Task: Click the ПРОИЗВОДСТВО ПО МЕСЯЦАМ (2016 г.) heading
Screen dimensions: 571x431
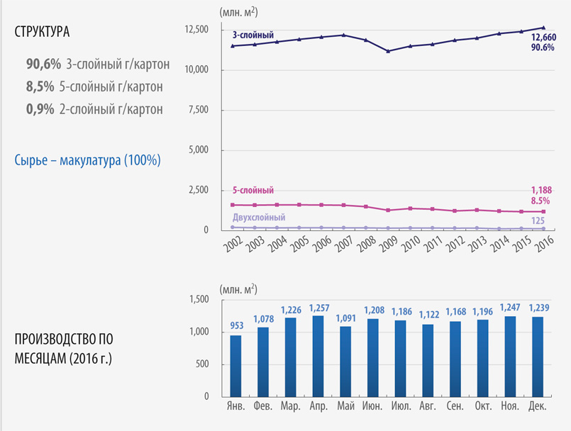Action: click(64, 349)
